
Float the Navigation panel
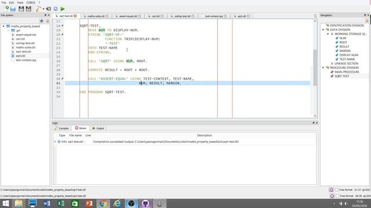pos(365,15)
